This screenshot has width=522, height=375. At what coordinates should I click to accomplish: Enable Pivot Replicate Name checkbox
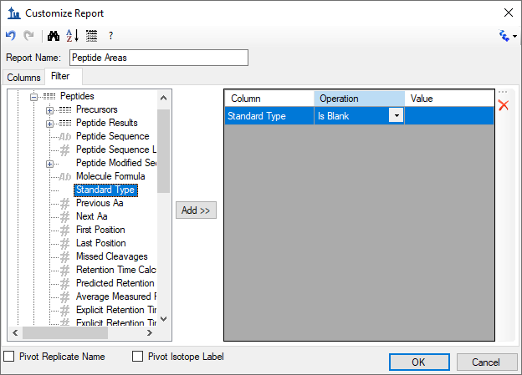(9, 357)
